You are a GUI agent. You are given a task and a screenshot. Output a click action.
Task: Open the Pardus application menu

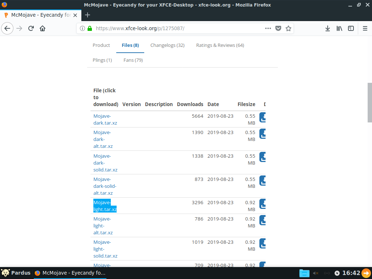[16, 273]
